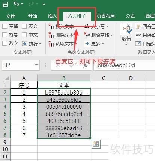Viewport: 155px width, 161px height.
Task: Click the 自定义 table edit icon
Action: click(138, 44)
